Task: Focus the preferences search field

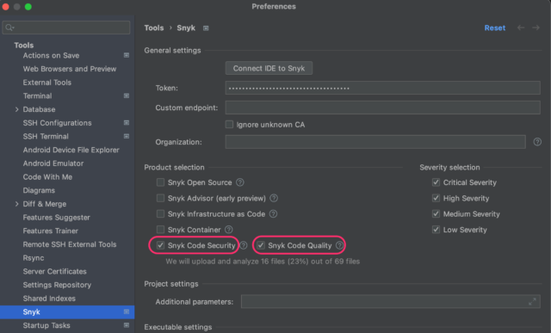Action: pyautogui.click(x=66, y=28)
